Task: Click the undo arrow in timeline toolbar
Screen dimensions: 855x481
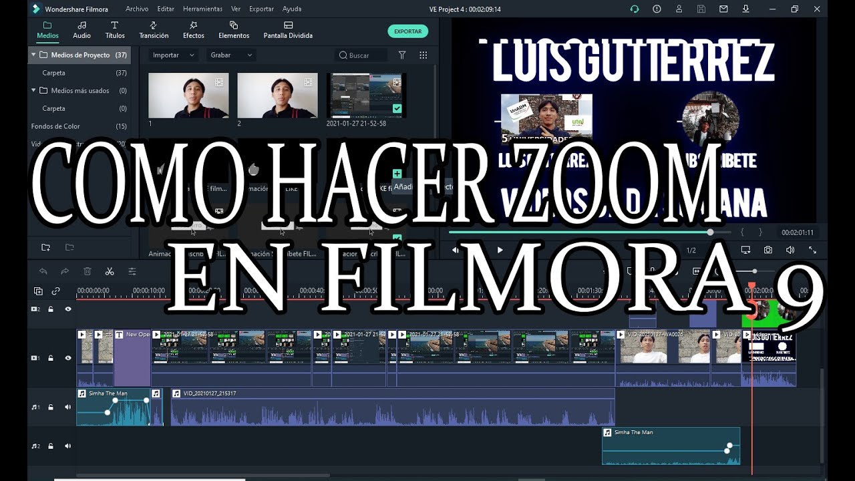Action: pyautogui.click(x=43, y=271)
